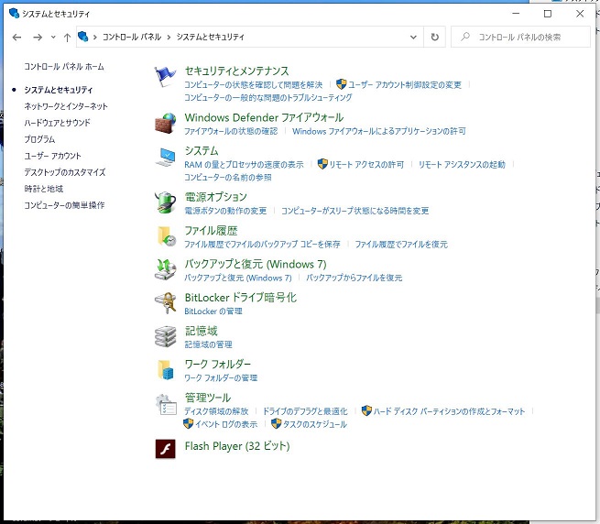The width and height of the screenshot is (600, 524).
Task: Click the window title bar shield icon
Action: (x=14, y=13)
